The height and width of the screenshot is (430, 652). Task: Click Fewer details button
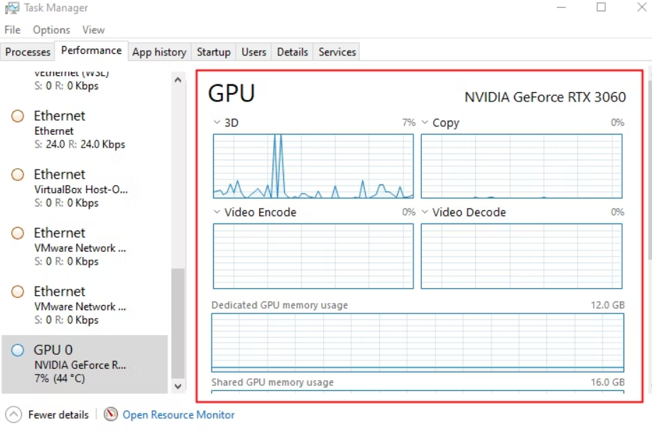48,414
